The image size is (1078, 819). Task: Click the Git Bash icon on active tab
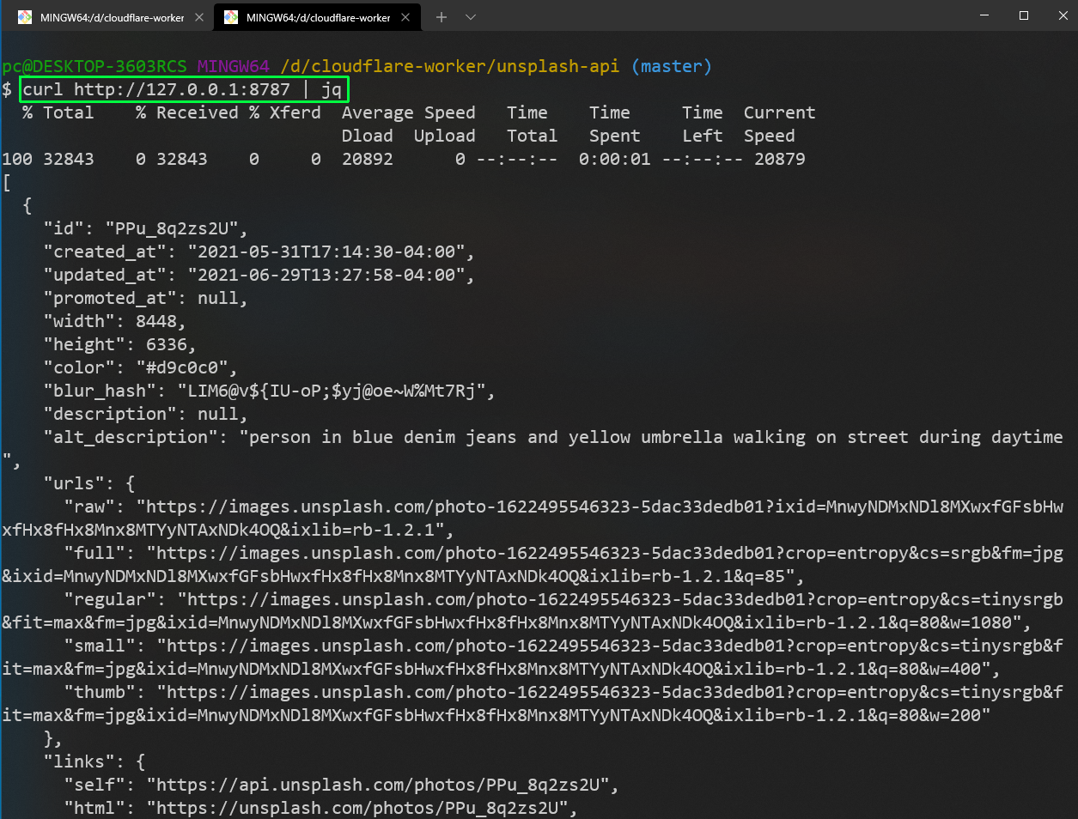point(231,17)
